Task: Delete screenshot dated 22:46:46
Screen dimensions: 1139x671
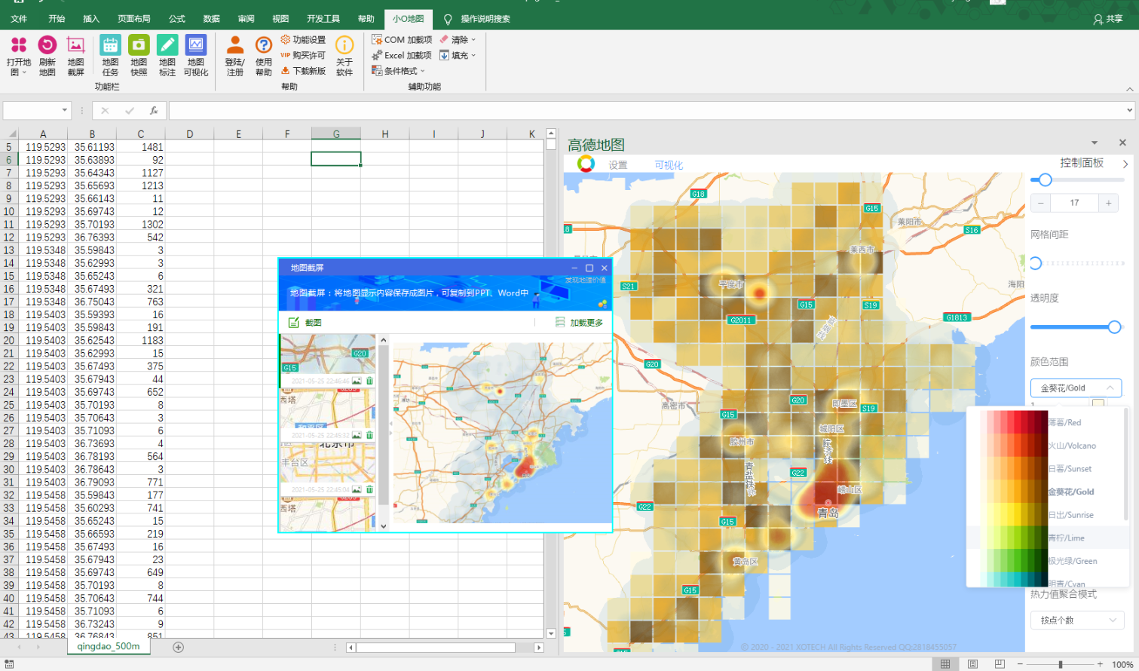Action: tap(369, 381)
